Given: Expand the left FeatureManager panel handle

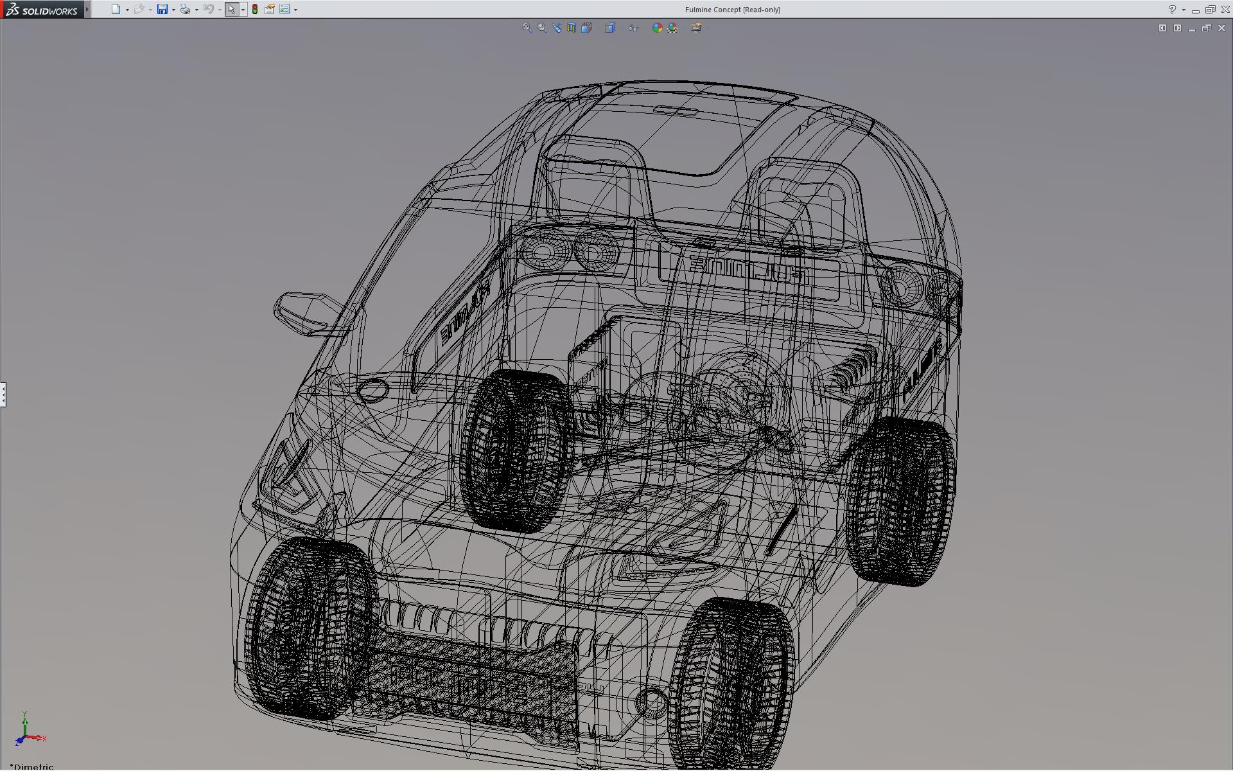Looking at the screenshot, I should point(3,394).
